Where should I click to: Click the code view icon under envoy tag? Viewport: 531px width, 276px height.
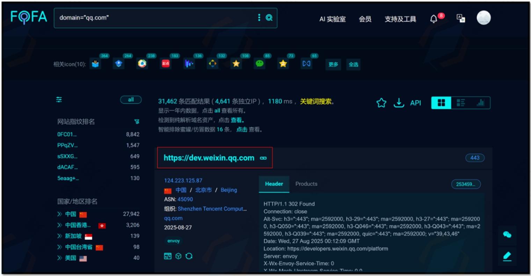(168, 256)
